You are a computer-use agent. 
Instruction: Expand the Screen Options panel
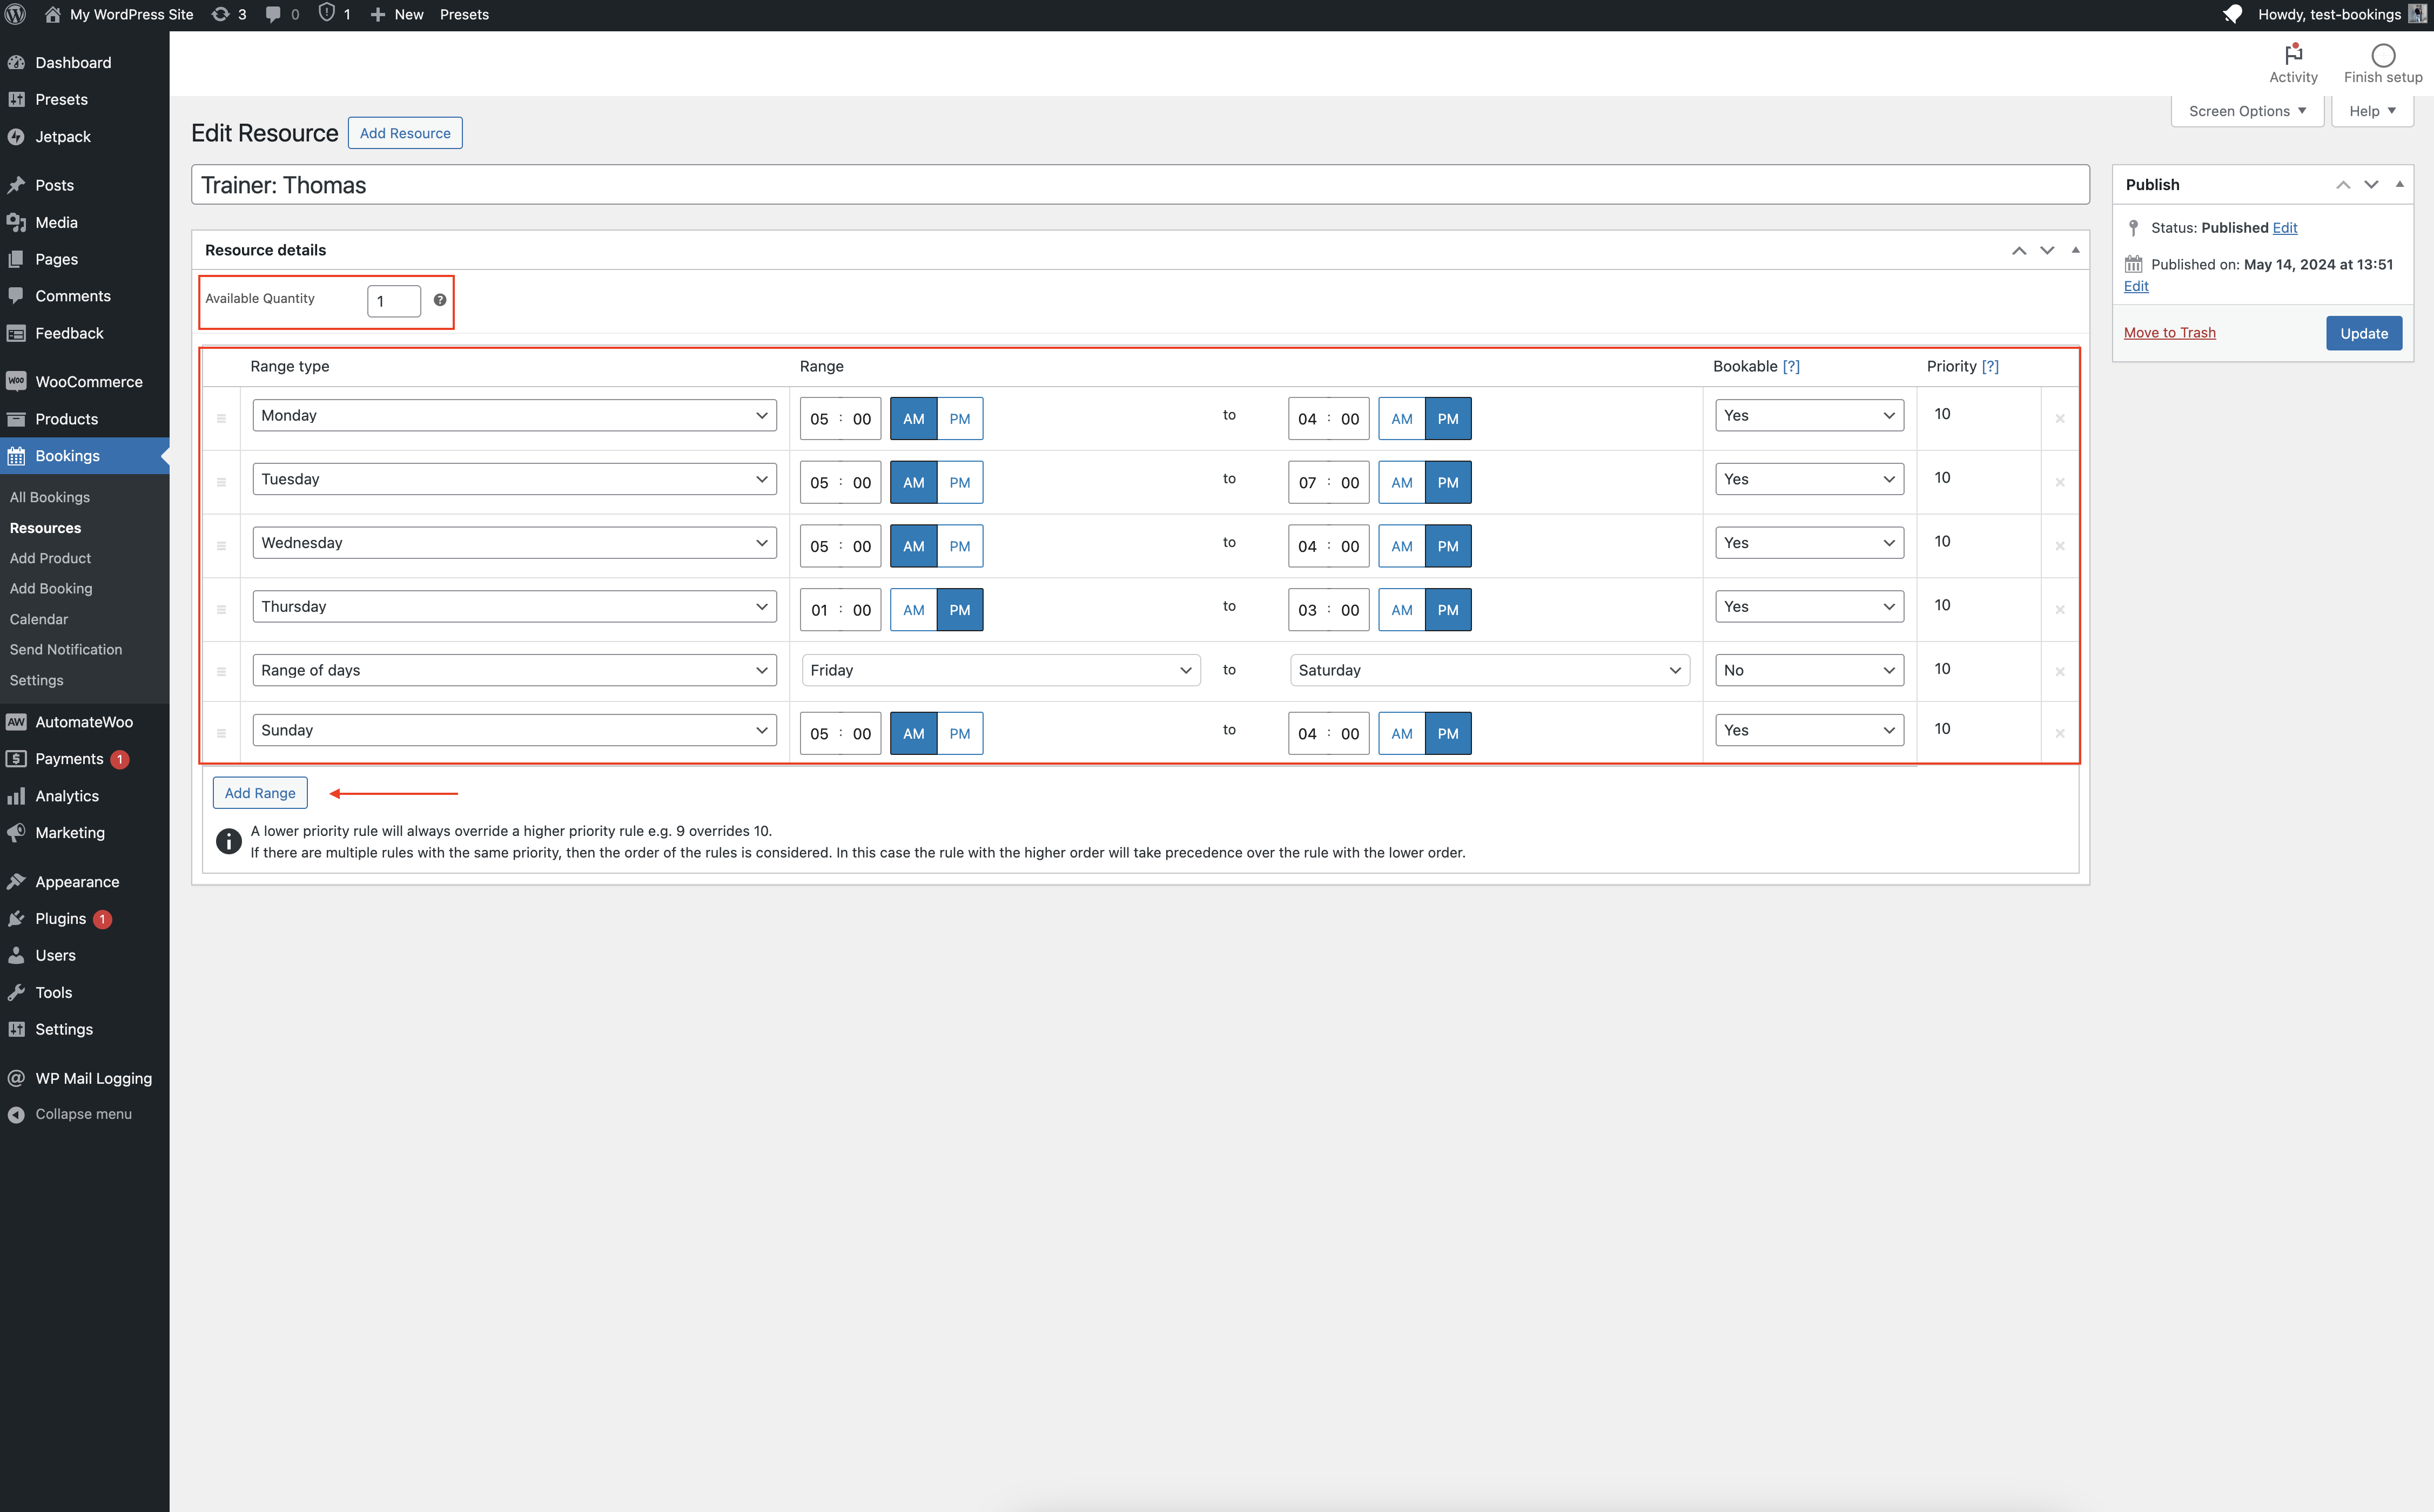[x=2247, y=111]
